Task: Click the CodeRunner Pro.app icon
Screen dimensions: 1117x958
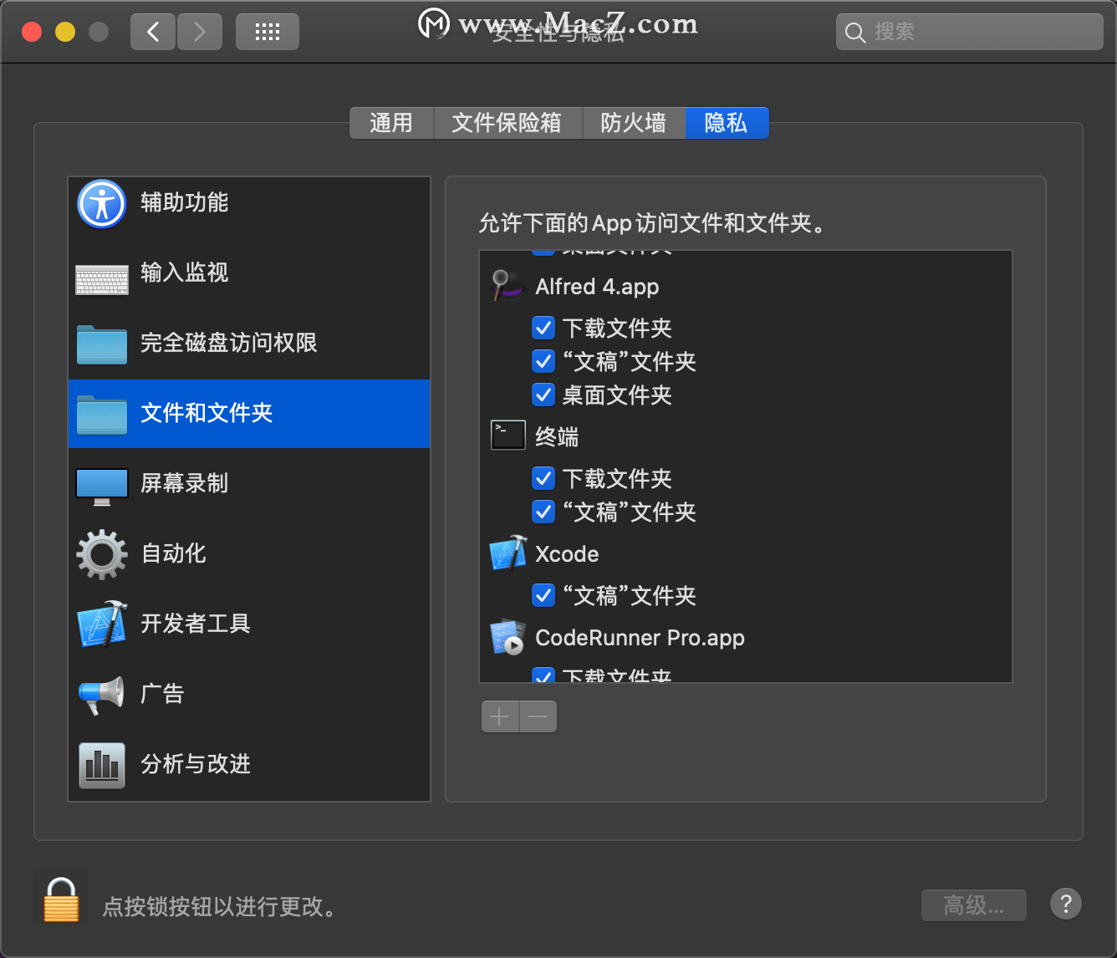Action: (x=507, y=637)
